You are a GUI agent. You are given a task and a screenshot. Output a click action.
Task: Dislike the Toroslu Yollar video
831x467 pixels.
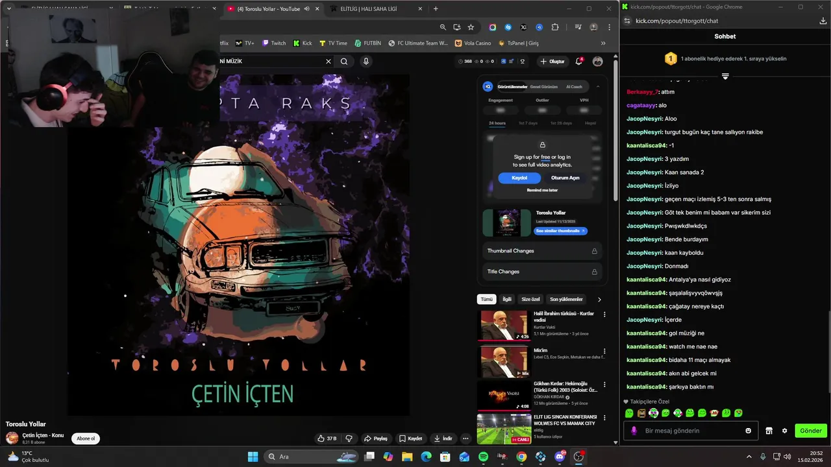pos(349,438)
